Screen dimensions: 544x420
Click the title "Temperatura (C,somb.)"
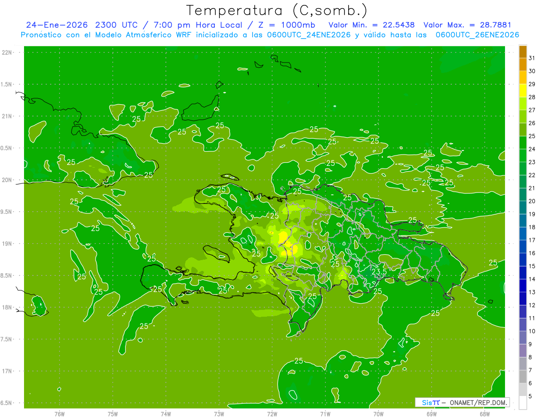click(277, 10)
